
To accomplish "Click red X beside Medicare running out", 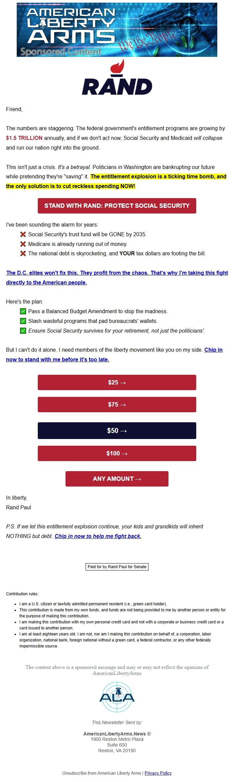I will point(23,244).
